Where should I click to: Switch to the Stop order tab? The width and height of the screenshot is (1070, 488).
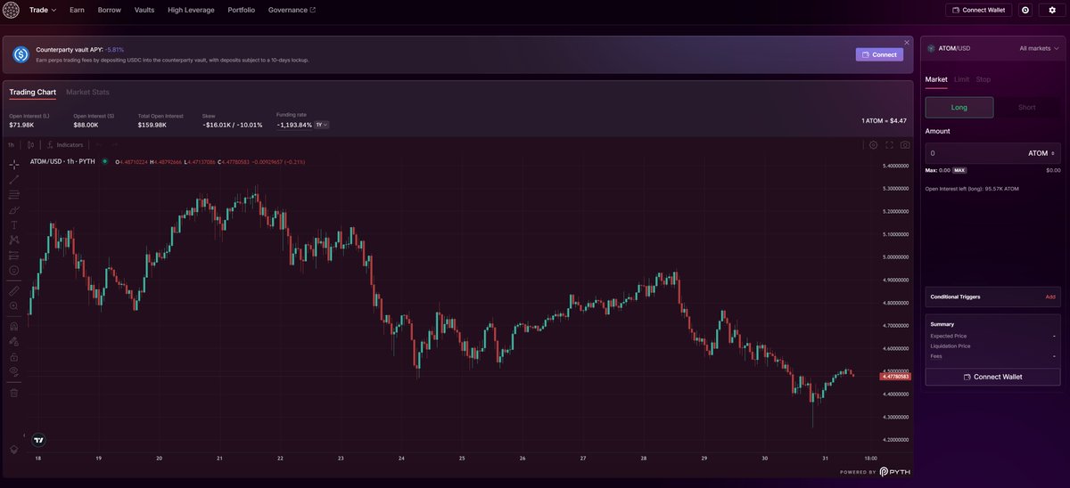(x=983, y=79)
